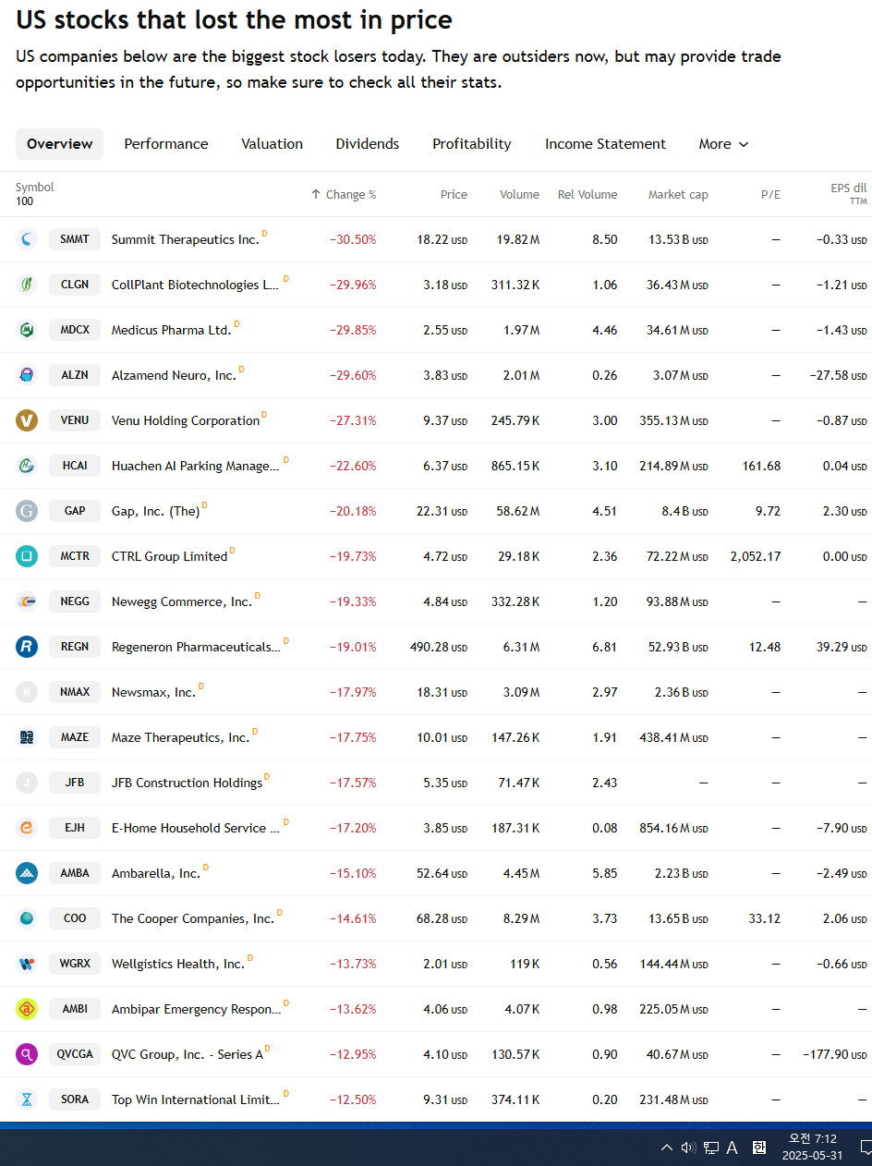Sort by the P/E column header

(x=770, y=195)
